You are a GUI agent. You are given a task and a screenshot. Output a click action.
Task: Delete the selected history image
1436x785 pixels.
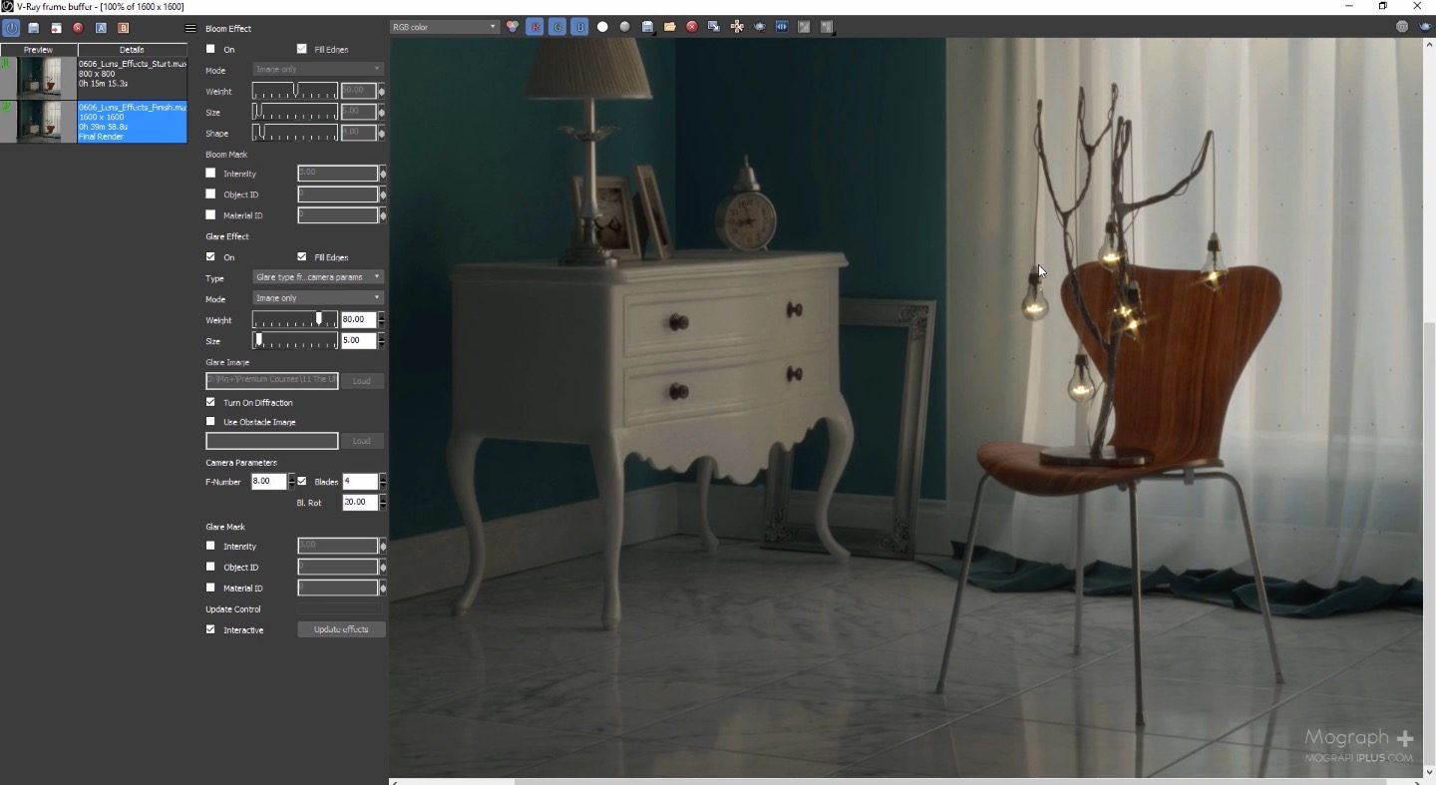(x=78, y=28)
